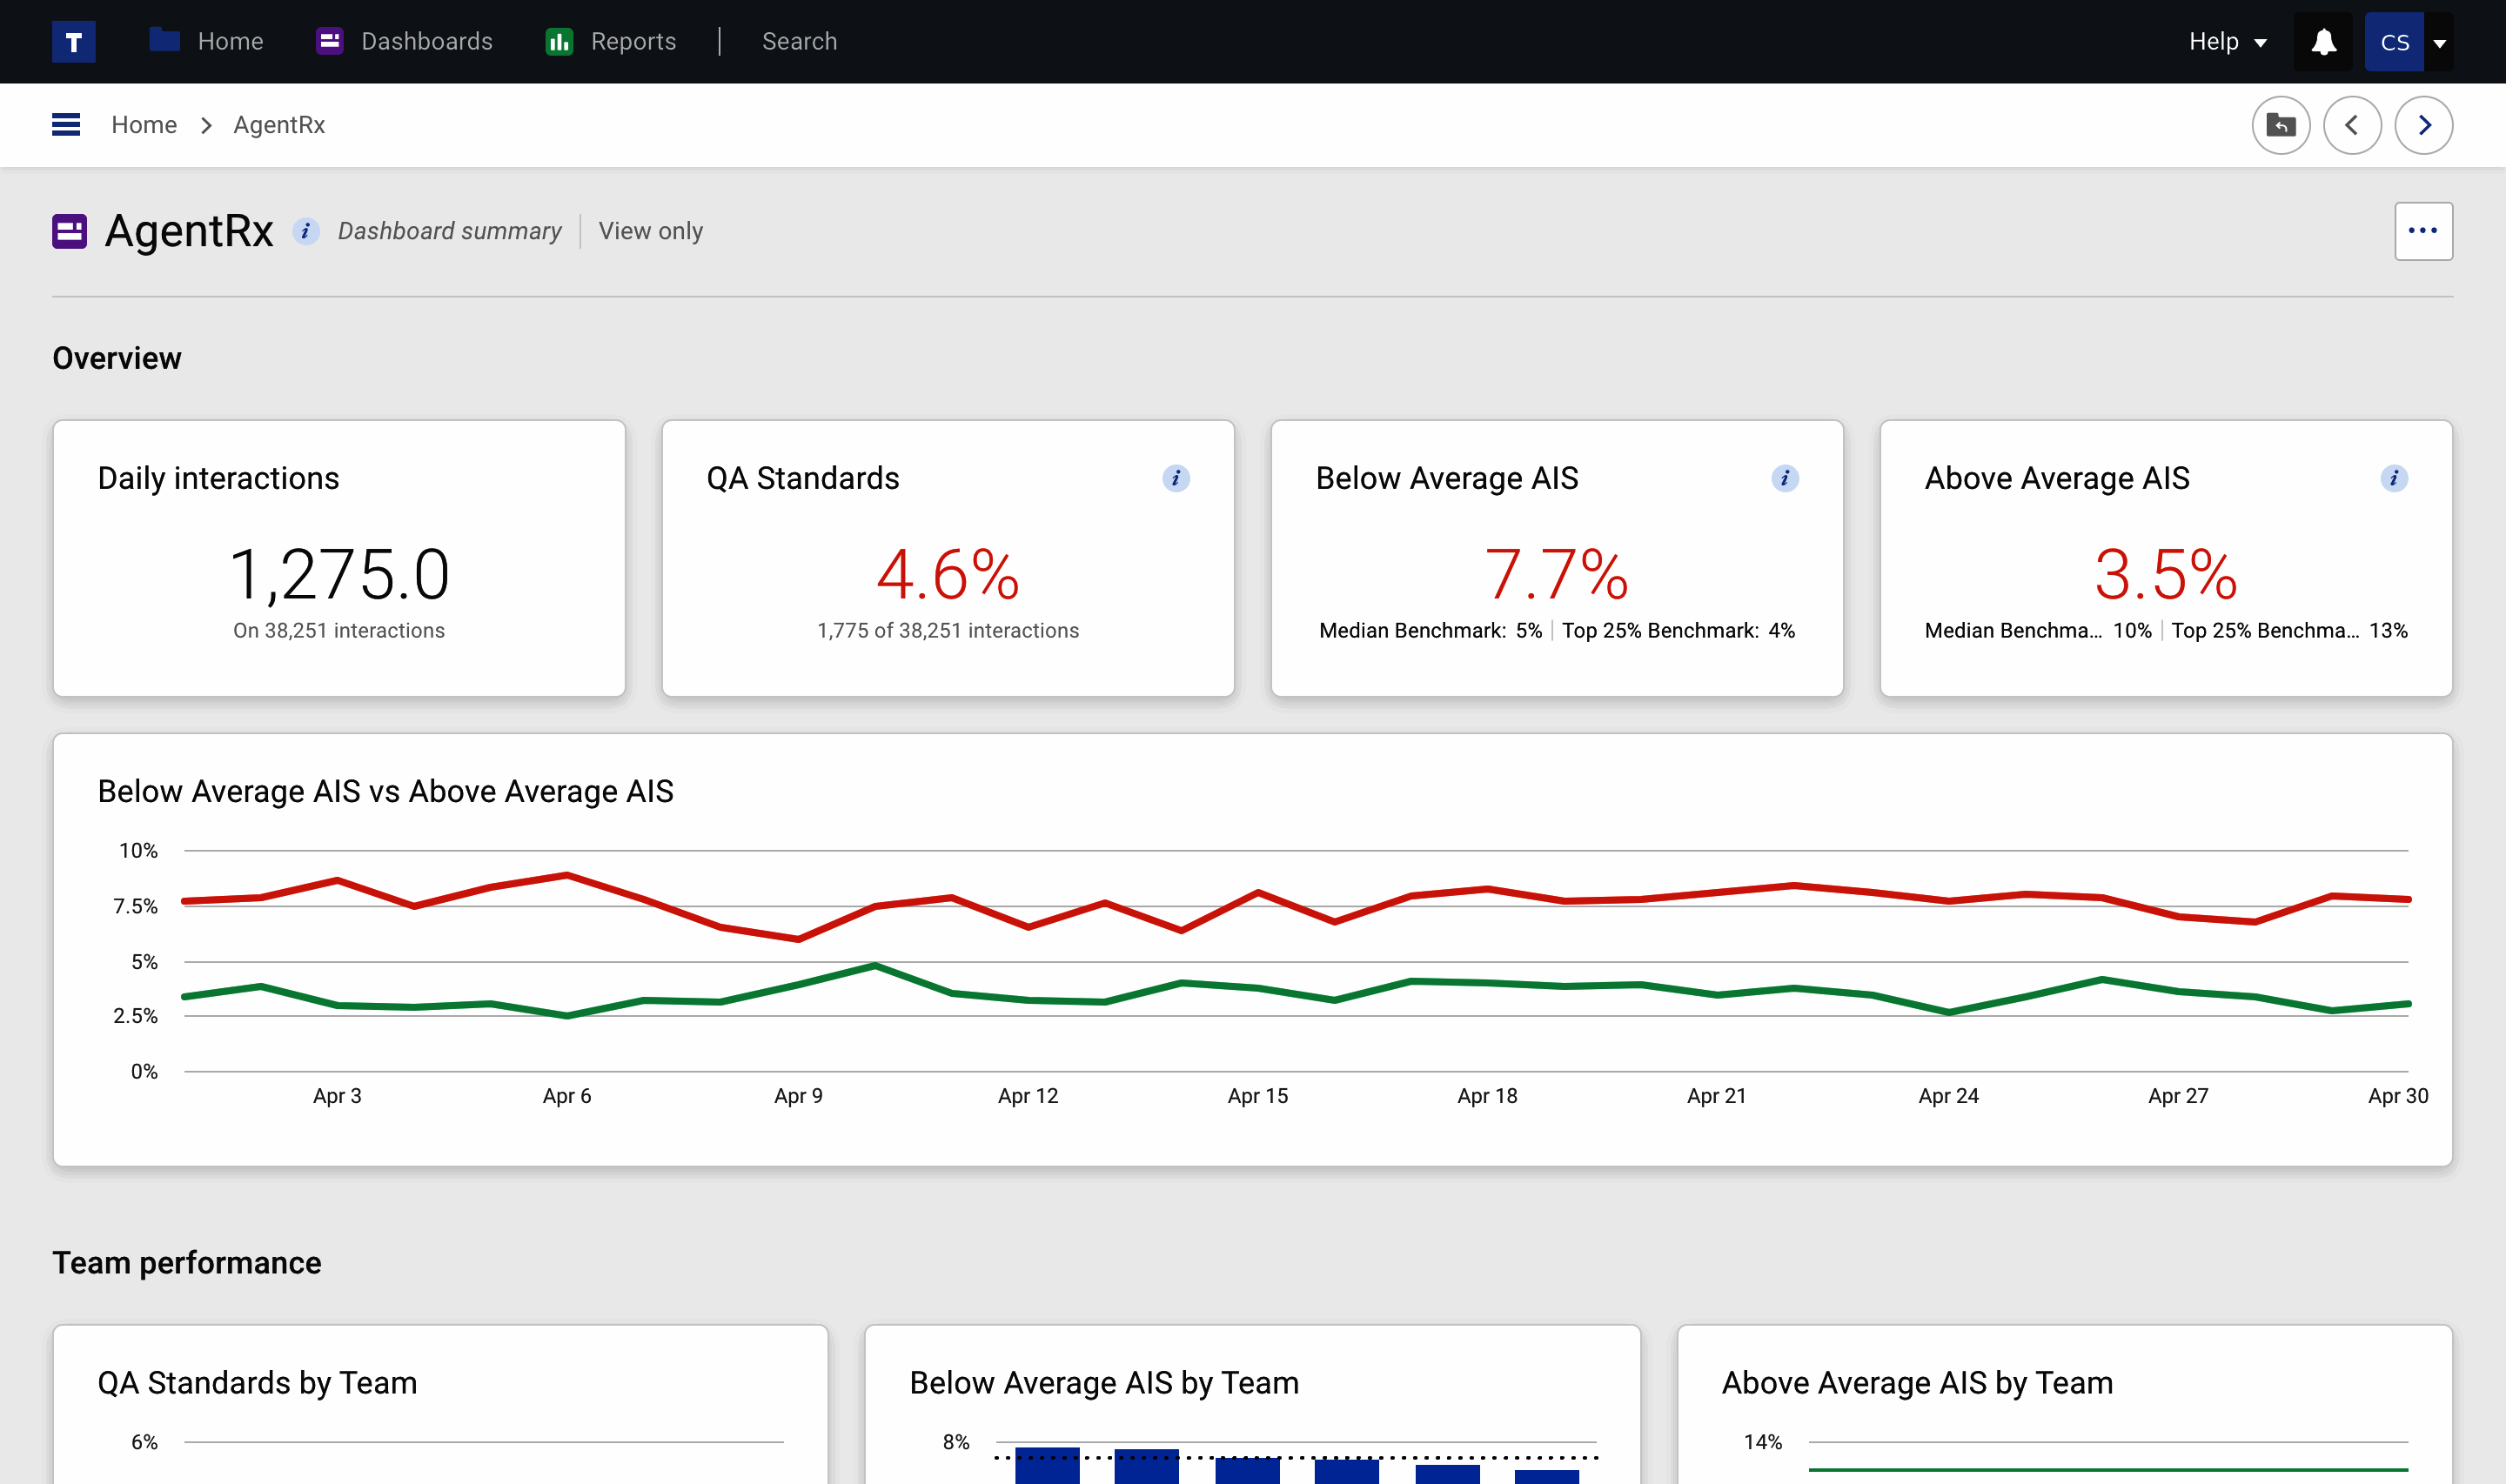Click the CS user avatar

coord(2393,42)
